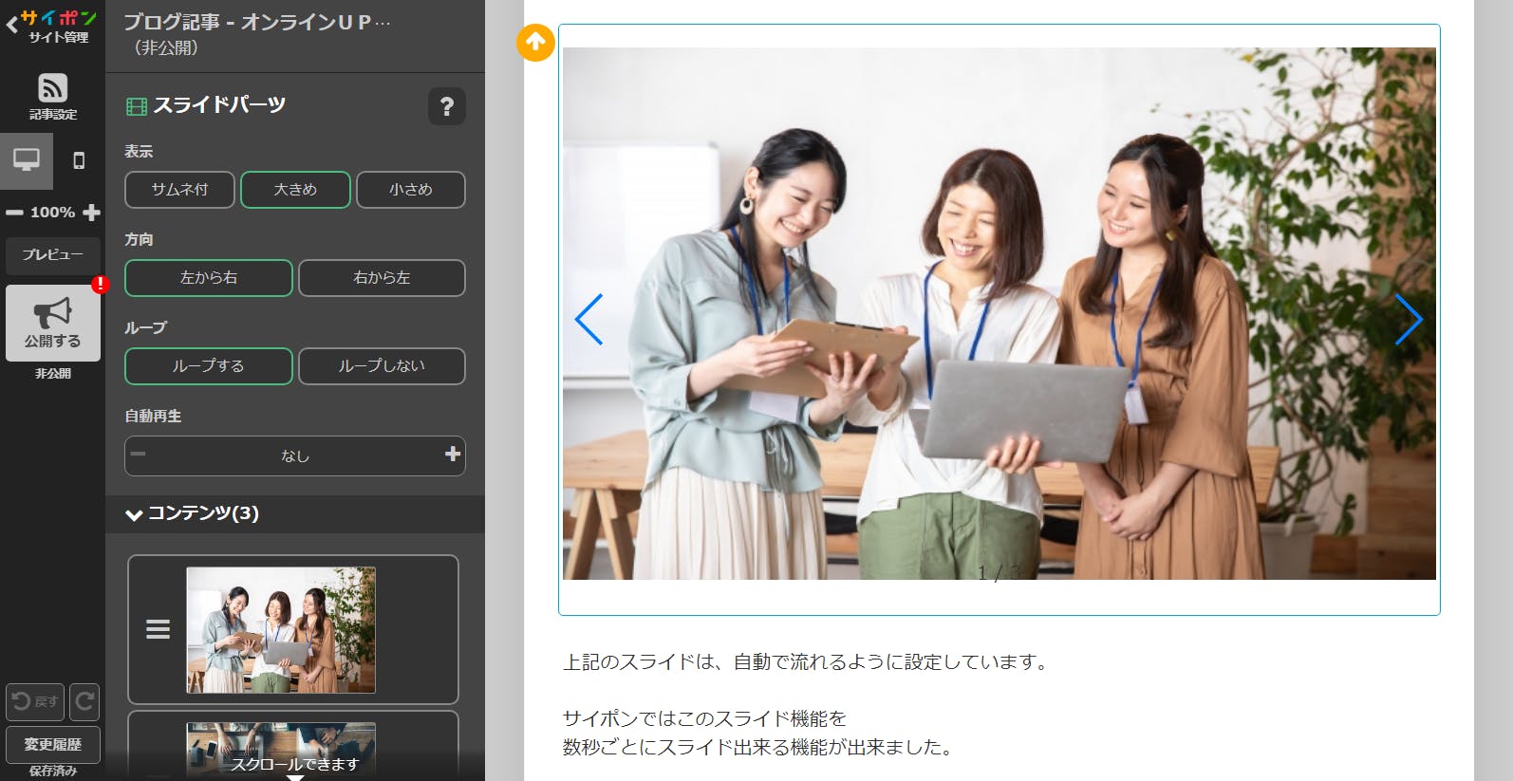
Task: Open the 記事設定 RSS icon
Action: click(x=52, y=88)
